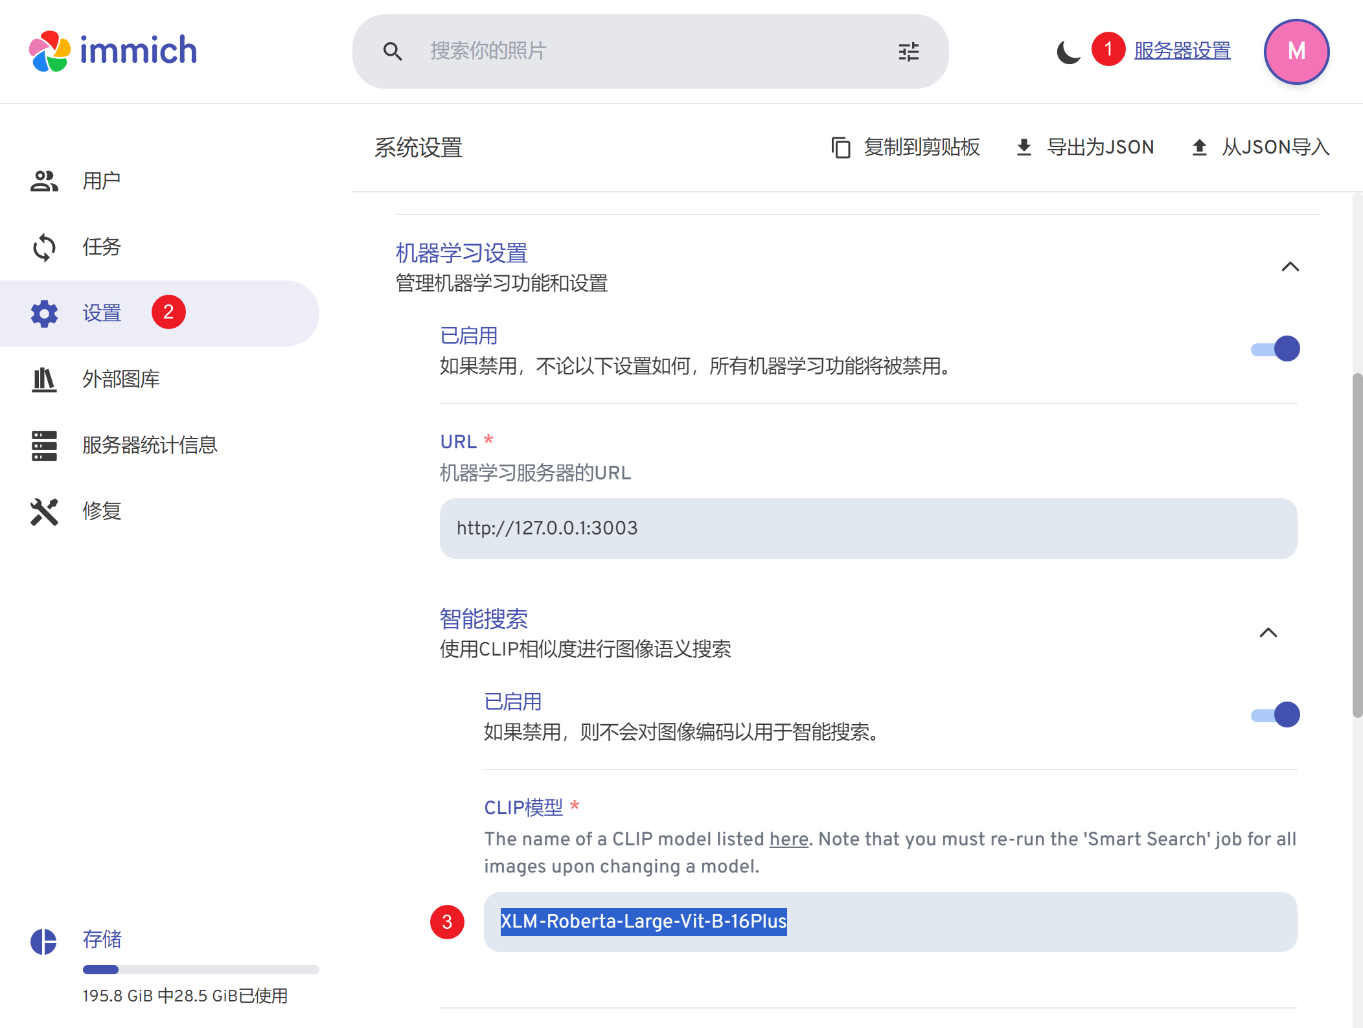The width and height of the screenshot is (1363, 1028).
Task: Toggle smart search 已启用 switch
Action: click(1275, 715)
